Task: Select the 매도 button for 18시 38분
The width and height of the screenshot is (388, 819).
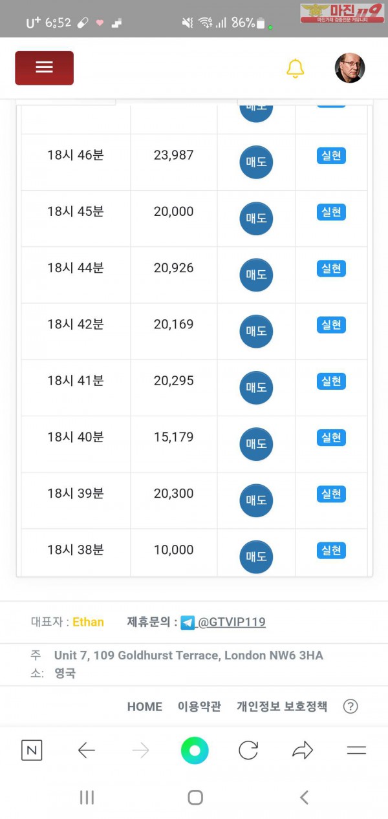Action: pos(256,557)
